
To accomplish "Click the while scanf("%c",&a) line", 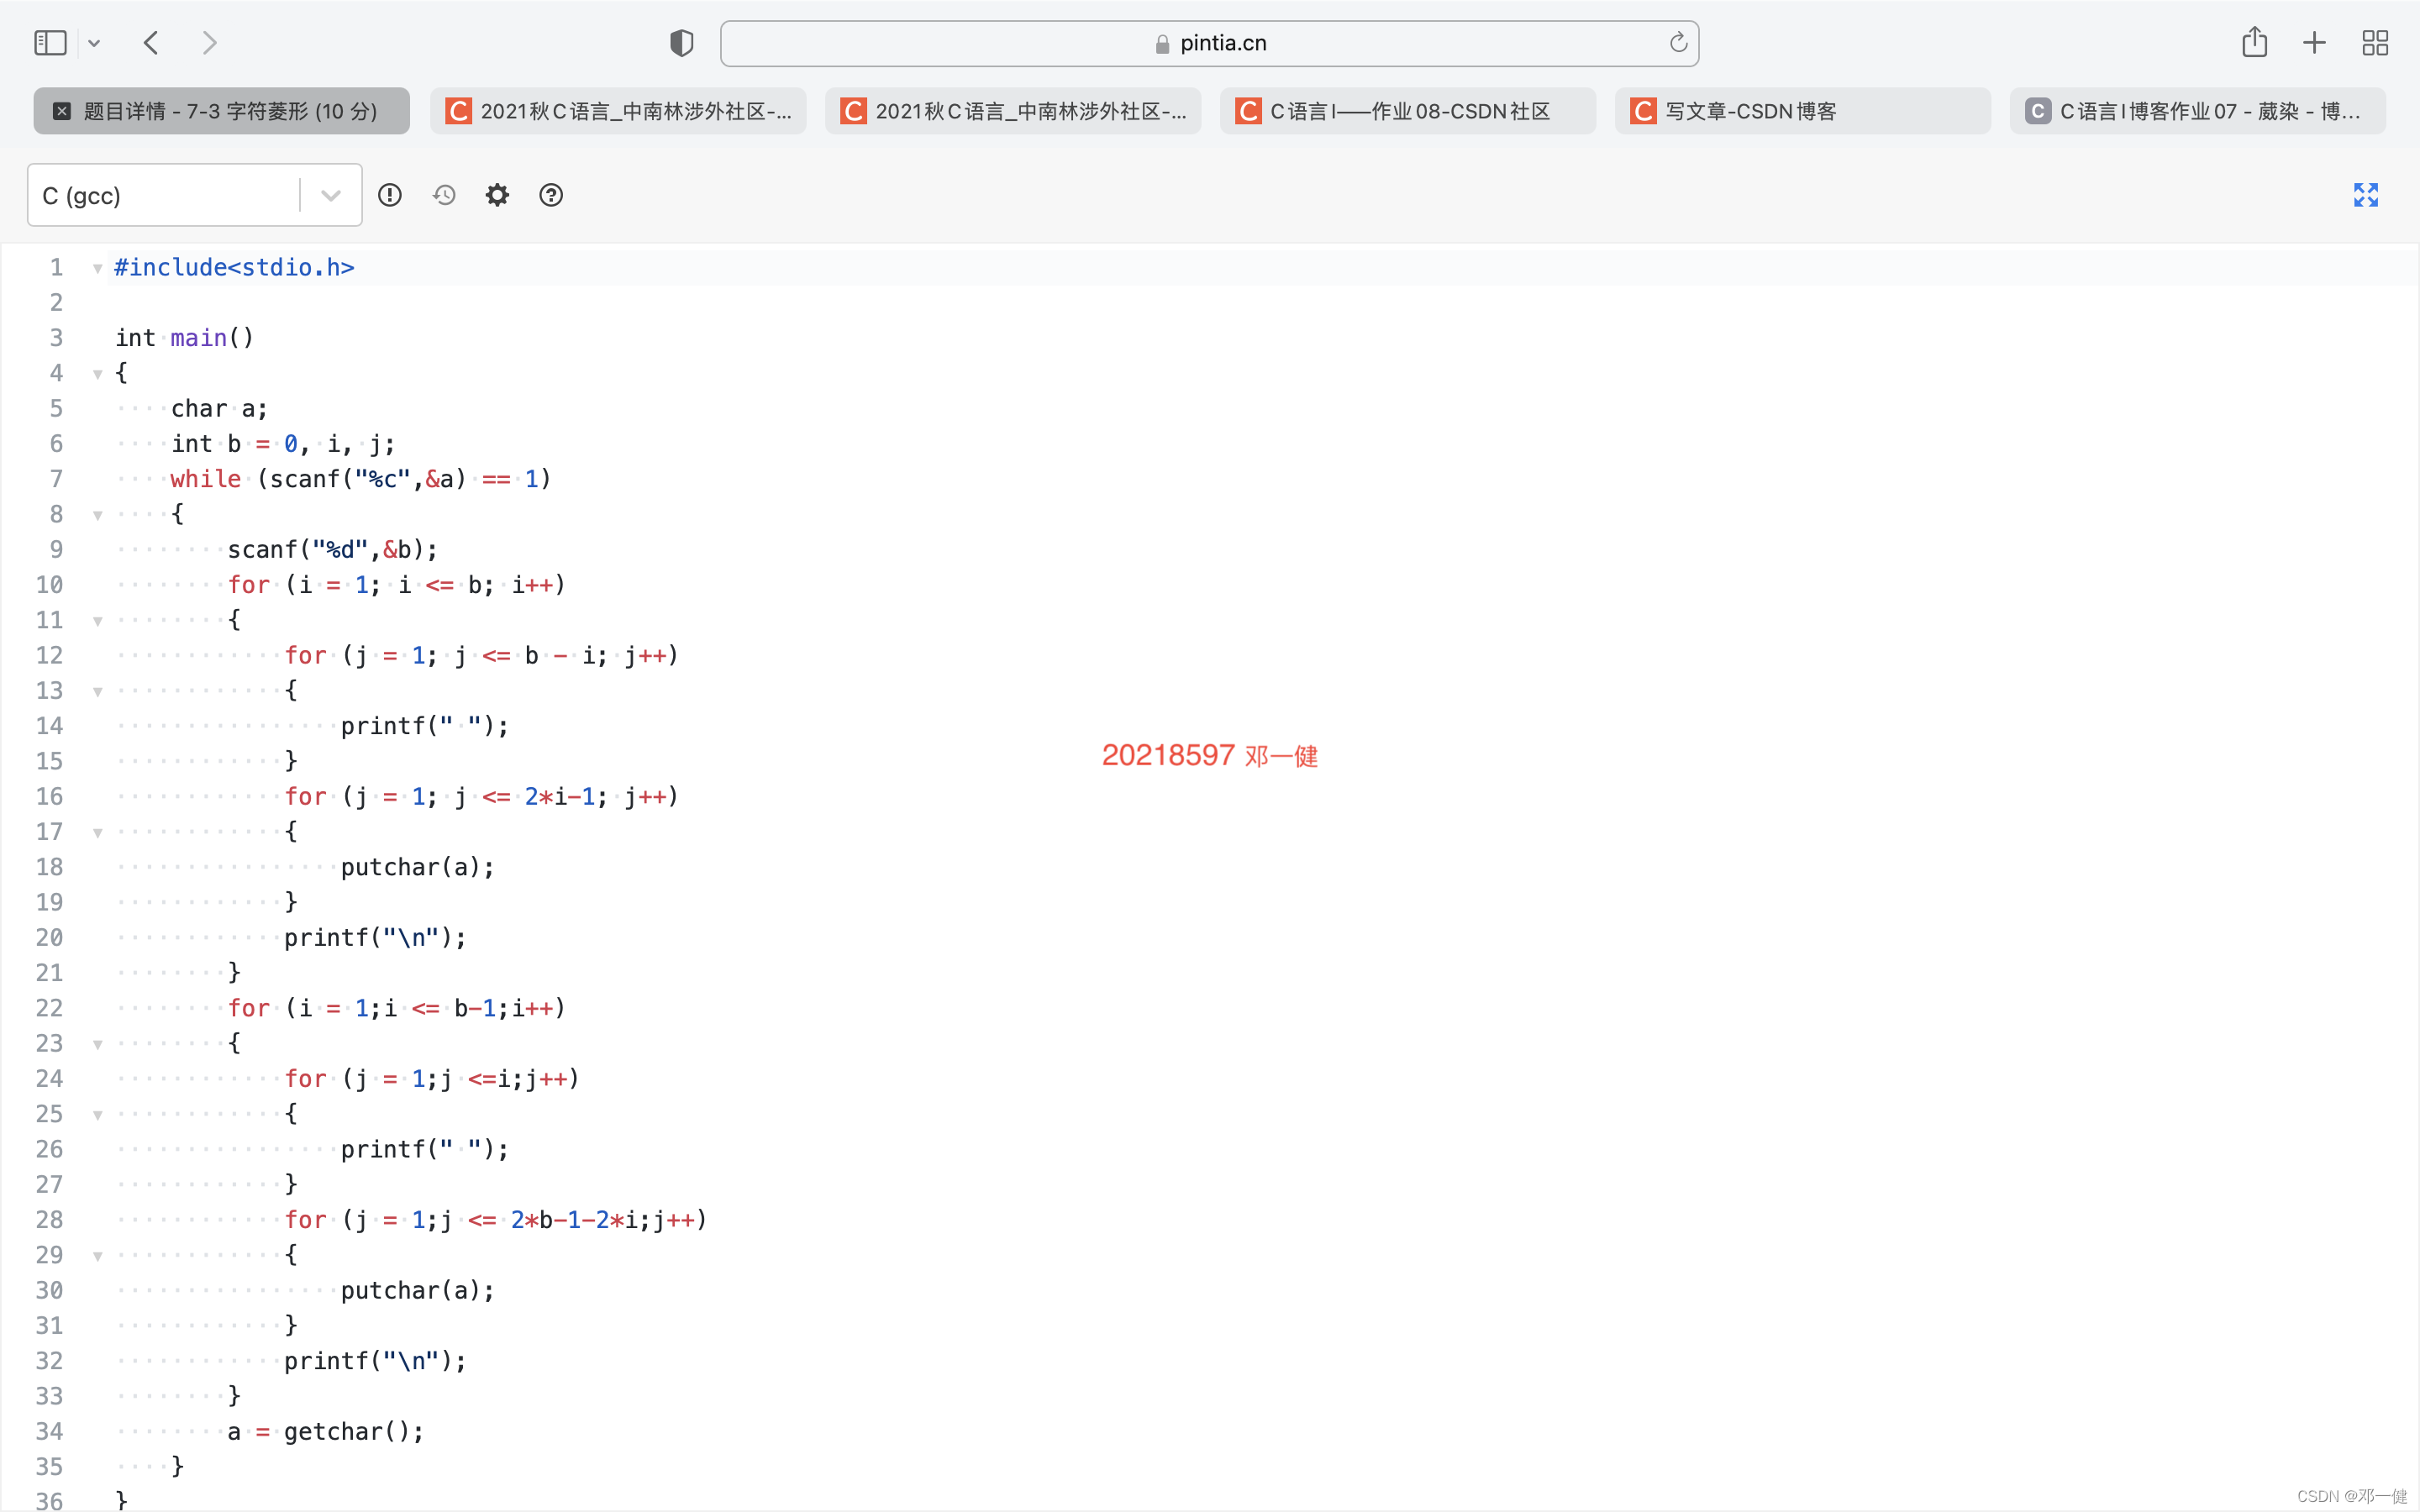I will [x=361, y=479].
